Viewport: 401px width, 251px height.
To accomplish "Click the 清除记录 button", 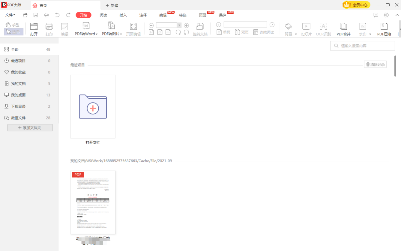I will (x=375, y=64).
